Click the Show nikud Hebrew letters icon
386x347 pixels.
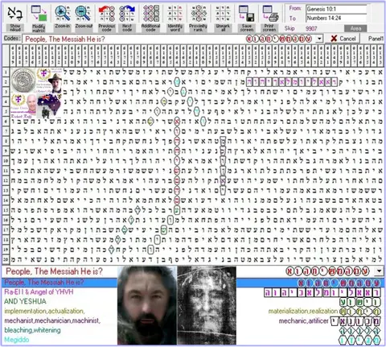tap(15, 14)
